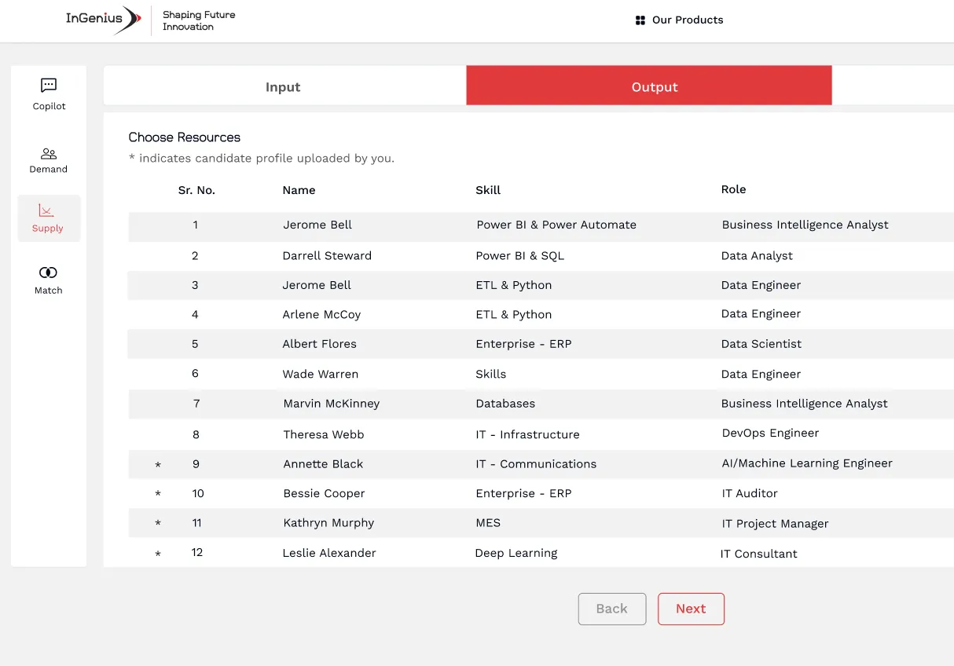Select Jerome Bell in row 1
954x666 pixels.
(x=317, y=225)
